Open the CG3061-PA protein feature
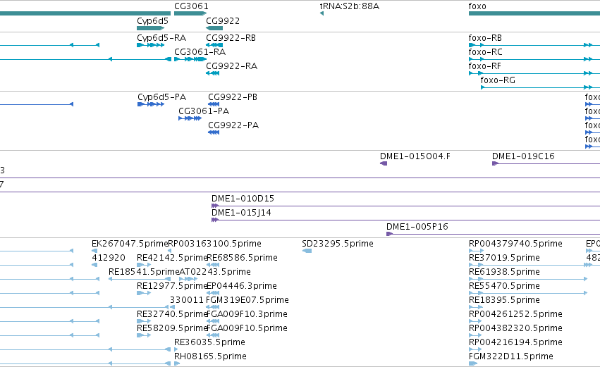This screenshot has height=367, width=600. 204,111
